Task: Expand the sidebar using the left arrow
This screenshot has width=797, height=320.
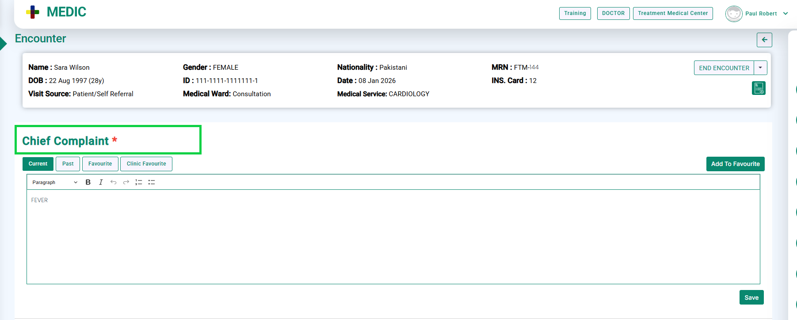Action: click(3, 44)
